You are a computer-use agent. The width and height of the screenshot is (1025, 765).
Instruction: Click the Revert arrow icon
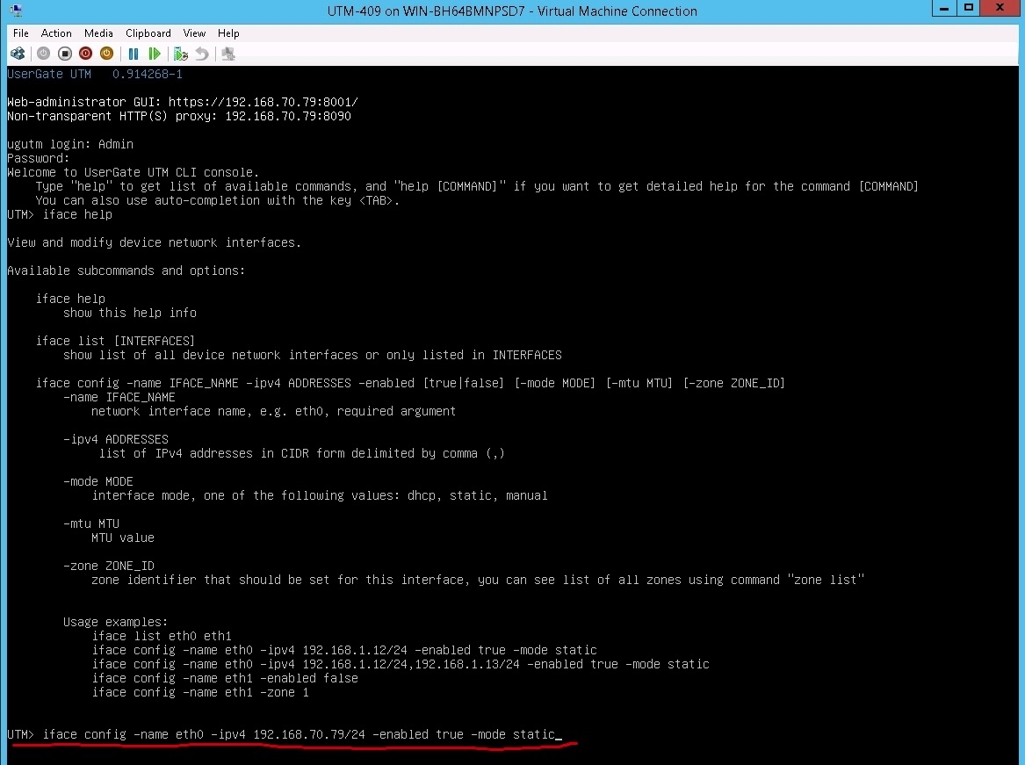click(202, 54)
